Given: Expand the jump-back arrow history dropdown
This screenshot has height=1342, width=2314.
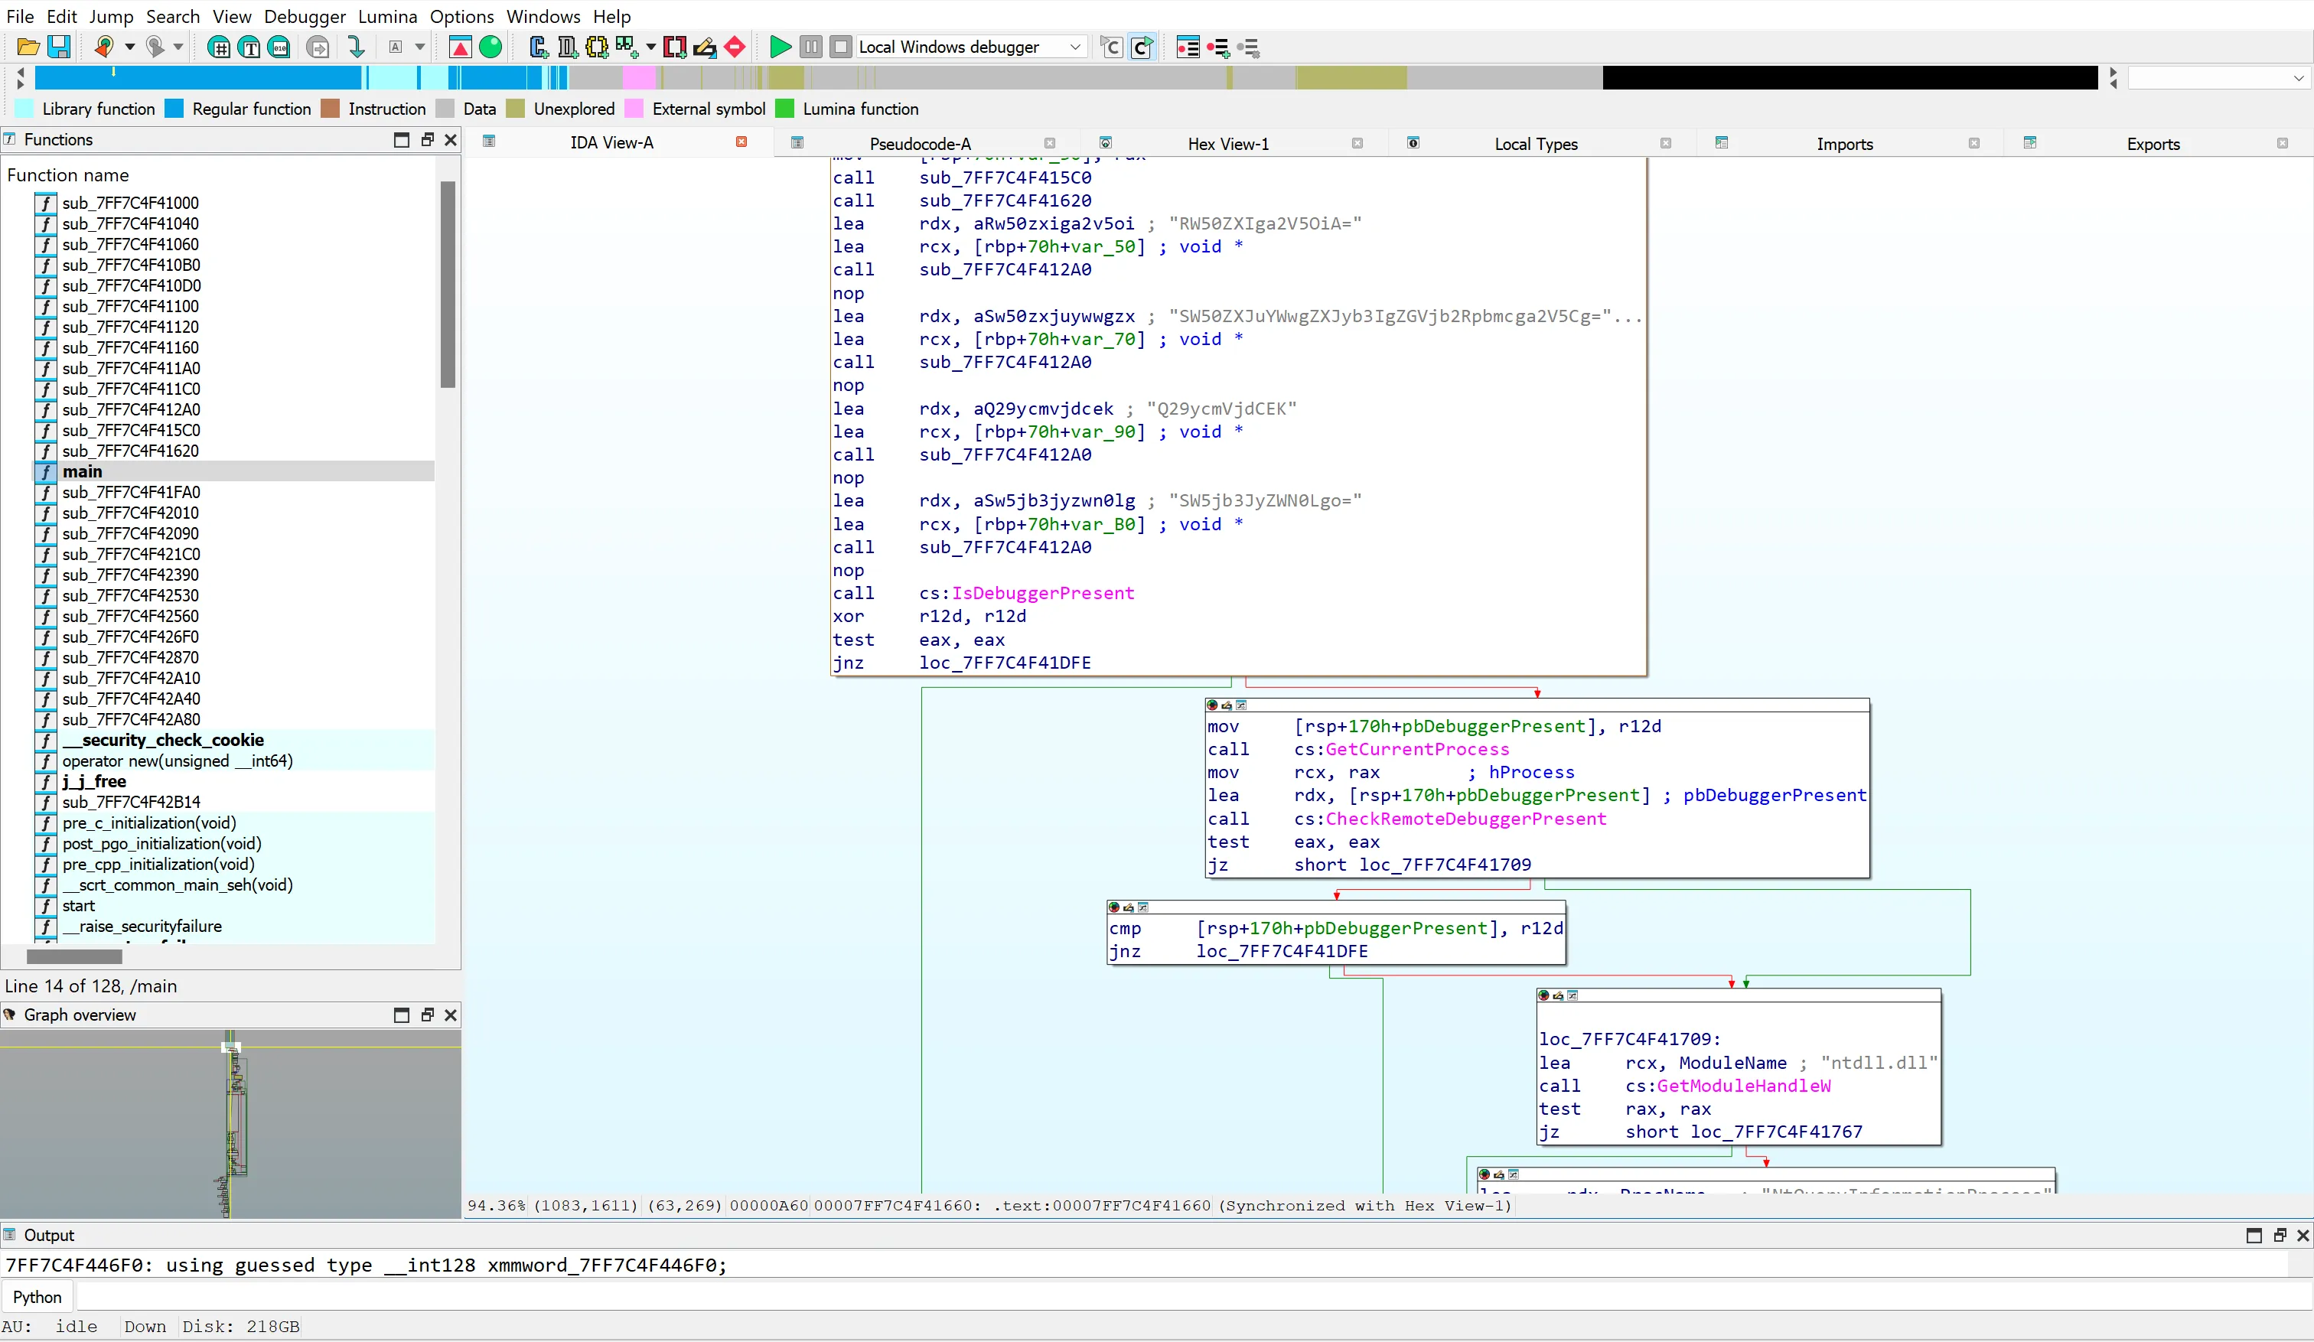Looking at the screenshot, I should (x=129, y=47).
